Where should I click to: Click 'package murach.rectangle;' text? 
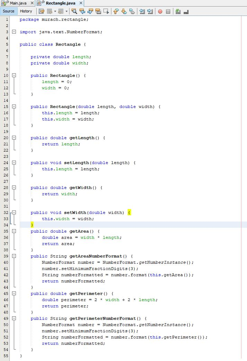[x=54, y=20]
